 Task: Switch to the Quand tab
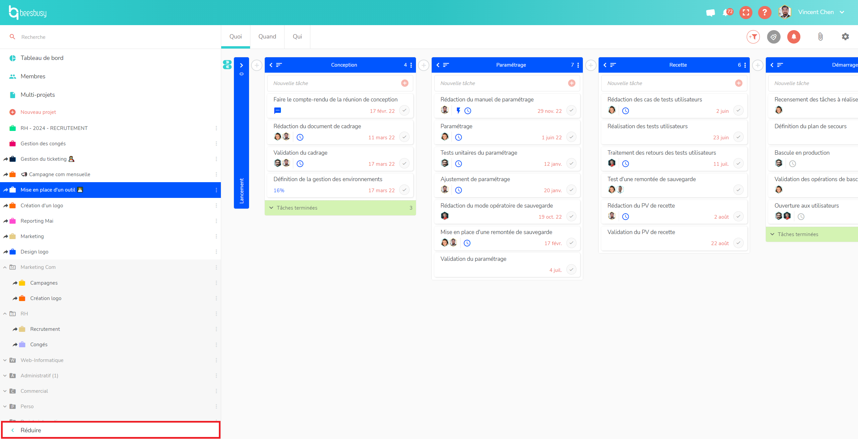(267, 36)
